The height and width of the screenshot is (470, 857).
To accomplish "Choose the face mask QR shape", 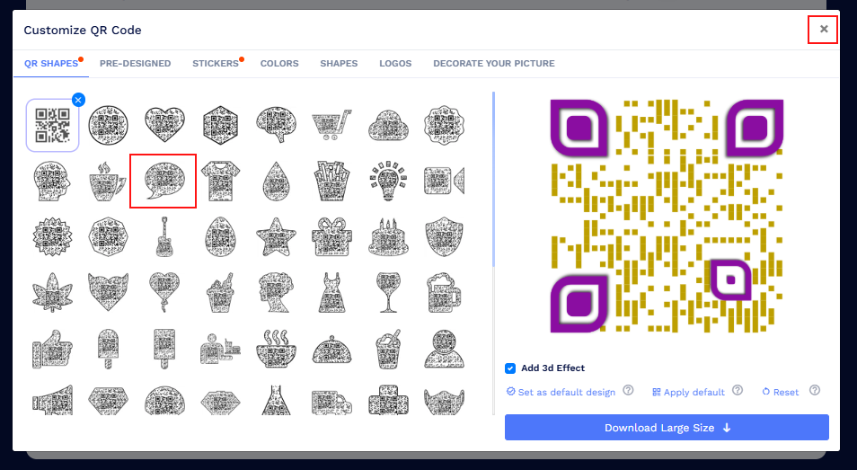I will click(x=445, y=400).
